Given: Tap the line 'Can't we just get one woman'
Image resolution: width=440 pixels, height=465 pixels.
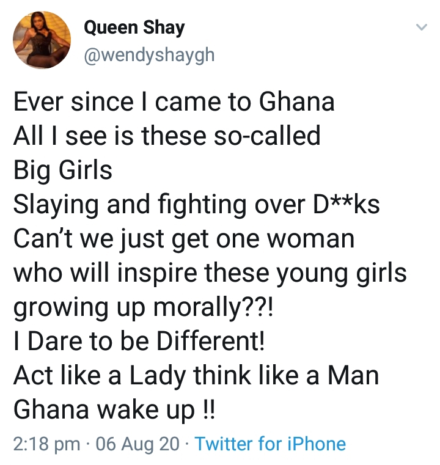Looking at the screenshot, I should (x=184, y=239).
